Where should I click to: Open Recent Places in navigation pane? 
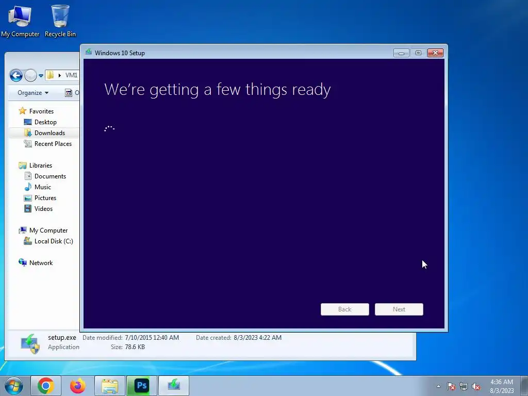(x=53, y=143)
